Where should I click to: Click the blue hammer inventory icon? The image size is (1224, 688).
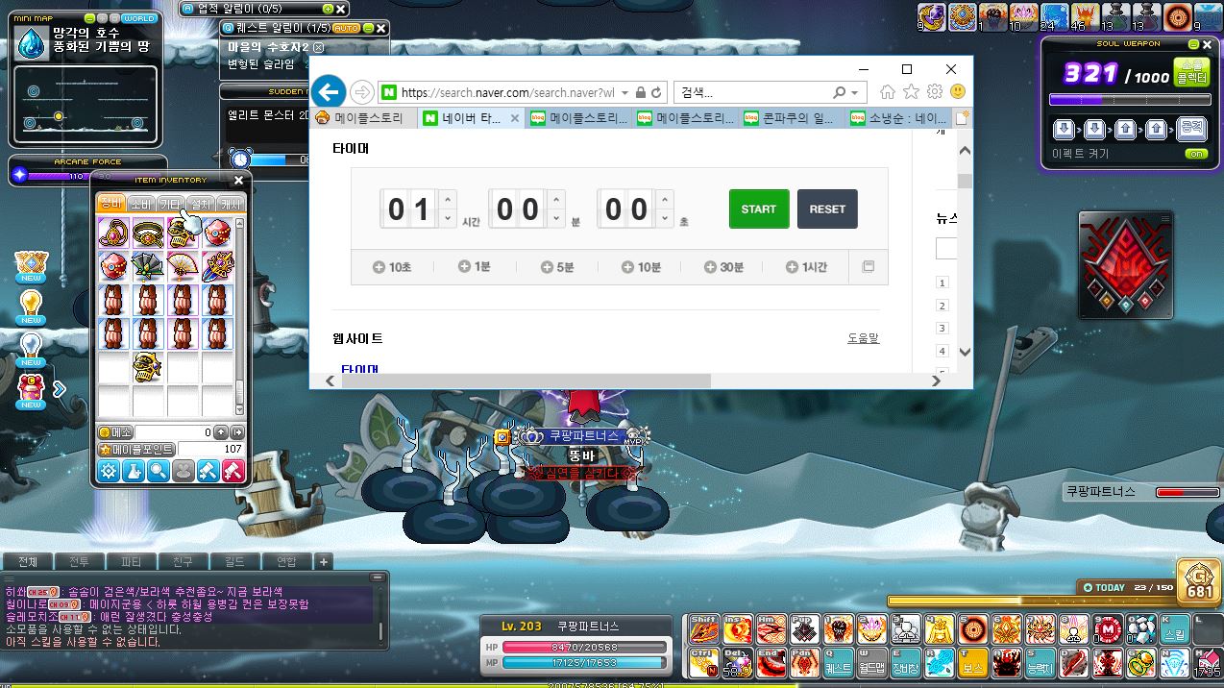pos(208,471)
